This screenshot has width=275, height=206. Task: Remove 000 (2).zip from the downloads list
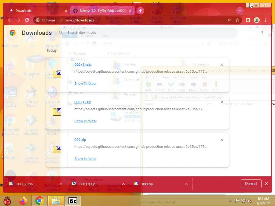(222, 65)
